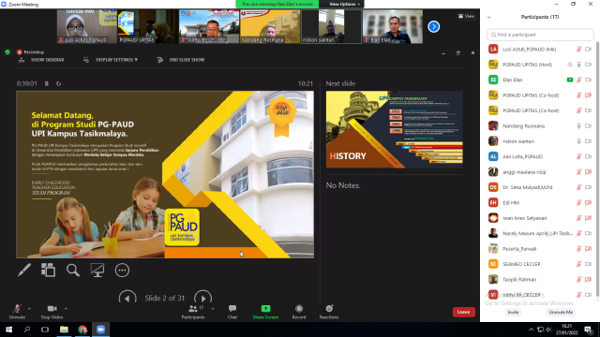Viewport: 600px width, 337px height.
Task: Click green screen-sharing icon for Elan Elan
Action: [570, 80]
